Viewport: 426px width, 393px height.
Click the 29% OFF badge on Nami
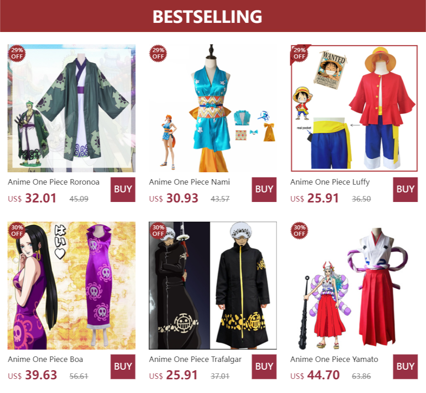[158, 53]
